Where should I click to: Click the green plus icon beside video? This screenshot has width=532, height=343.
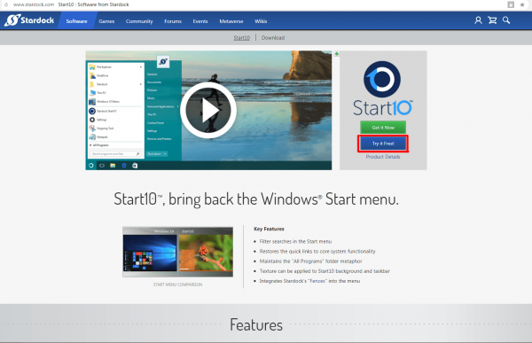pyautogui.click(x=337, y=53)
